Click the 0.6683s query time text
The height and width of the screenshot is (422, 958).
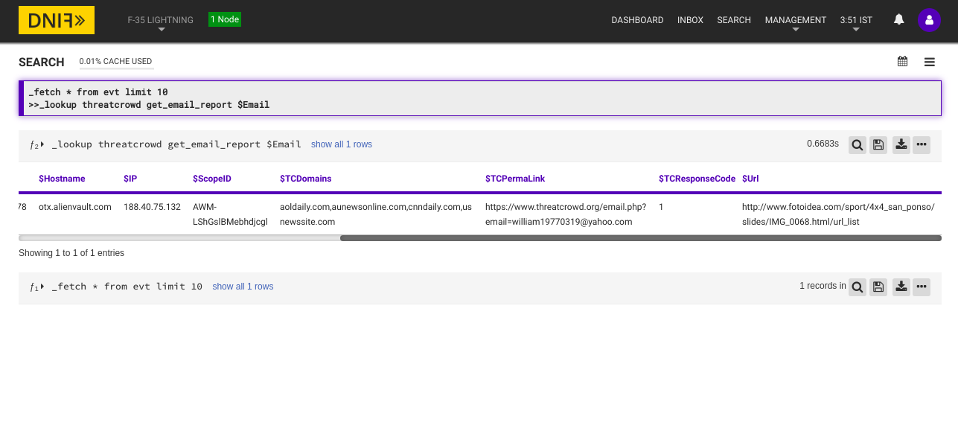click(823, 143)
